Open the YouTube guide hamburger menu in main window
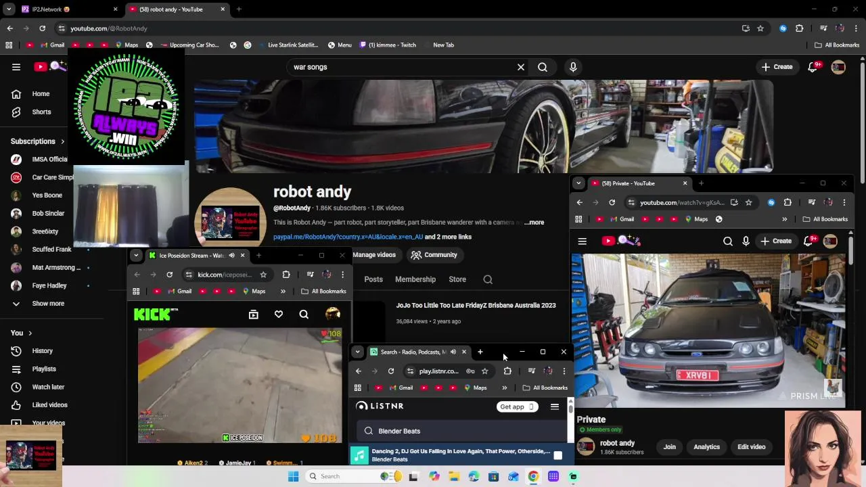Viewport: 866px width, 487px height. (16, 67)
